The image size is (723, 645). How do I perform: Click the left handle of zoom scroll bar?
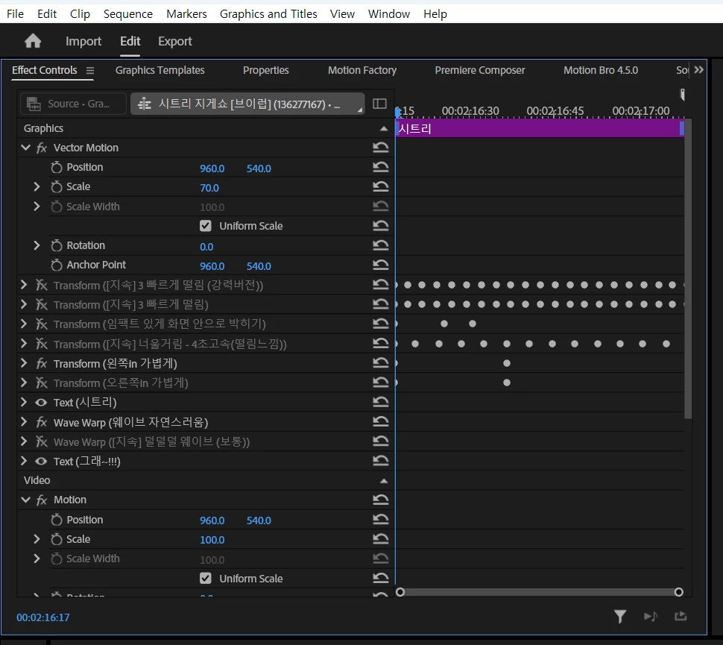click(400, 592)
